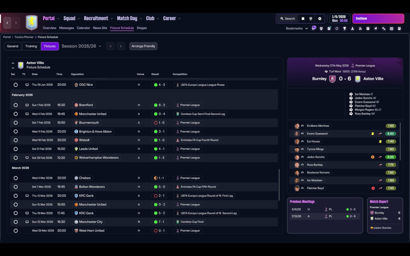Select the General tab
This screenshot has width=410, height=256.
[x=13, y=46]
